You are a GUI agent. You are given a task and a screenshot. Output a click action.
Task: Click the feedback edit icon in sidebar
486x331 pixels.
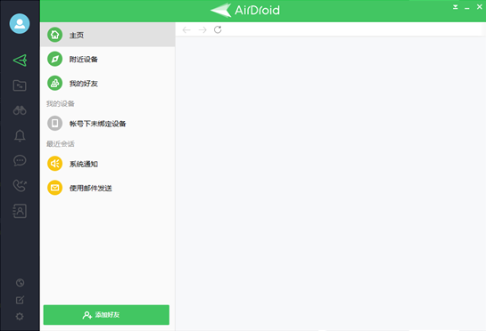point(20,300)
